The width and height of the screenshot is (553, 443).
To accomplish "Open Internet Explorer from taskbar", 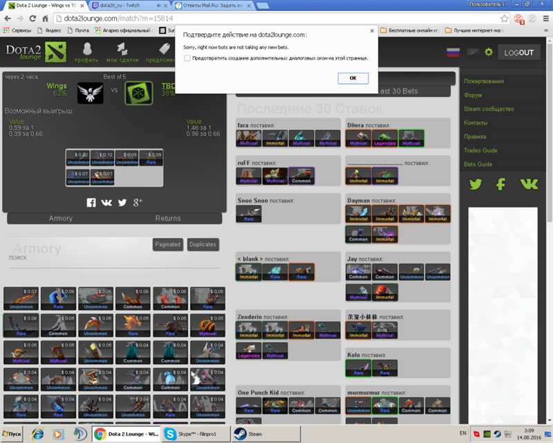I will tap(37, 434).
